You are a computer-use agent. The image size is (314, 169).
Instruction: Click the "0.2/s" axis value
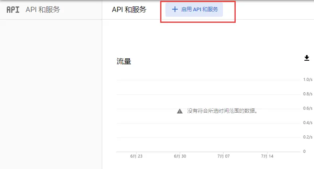[308, 137]
